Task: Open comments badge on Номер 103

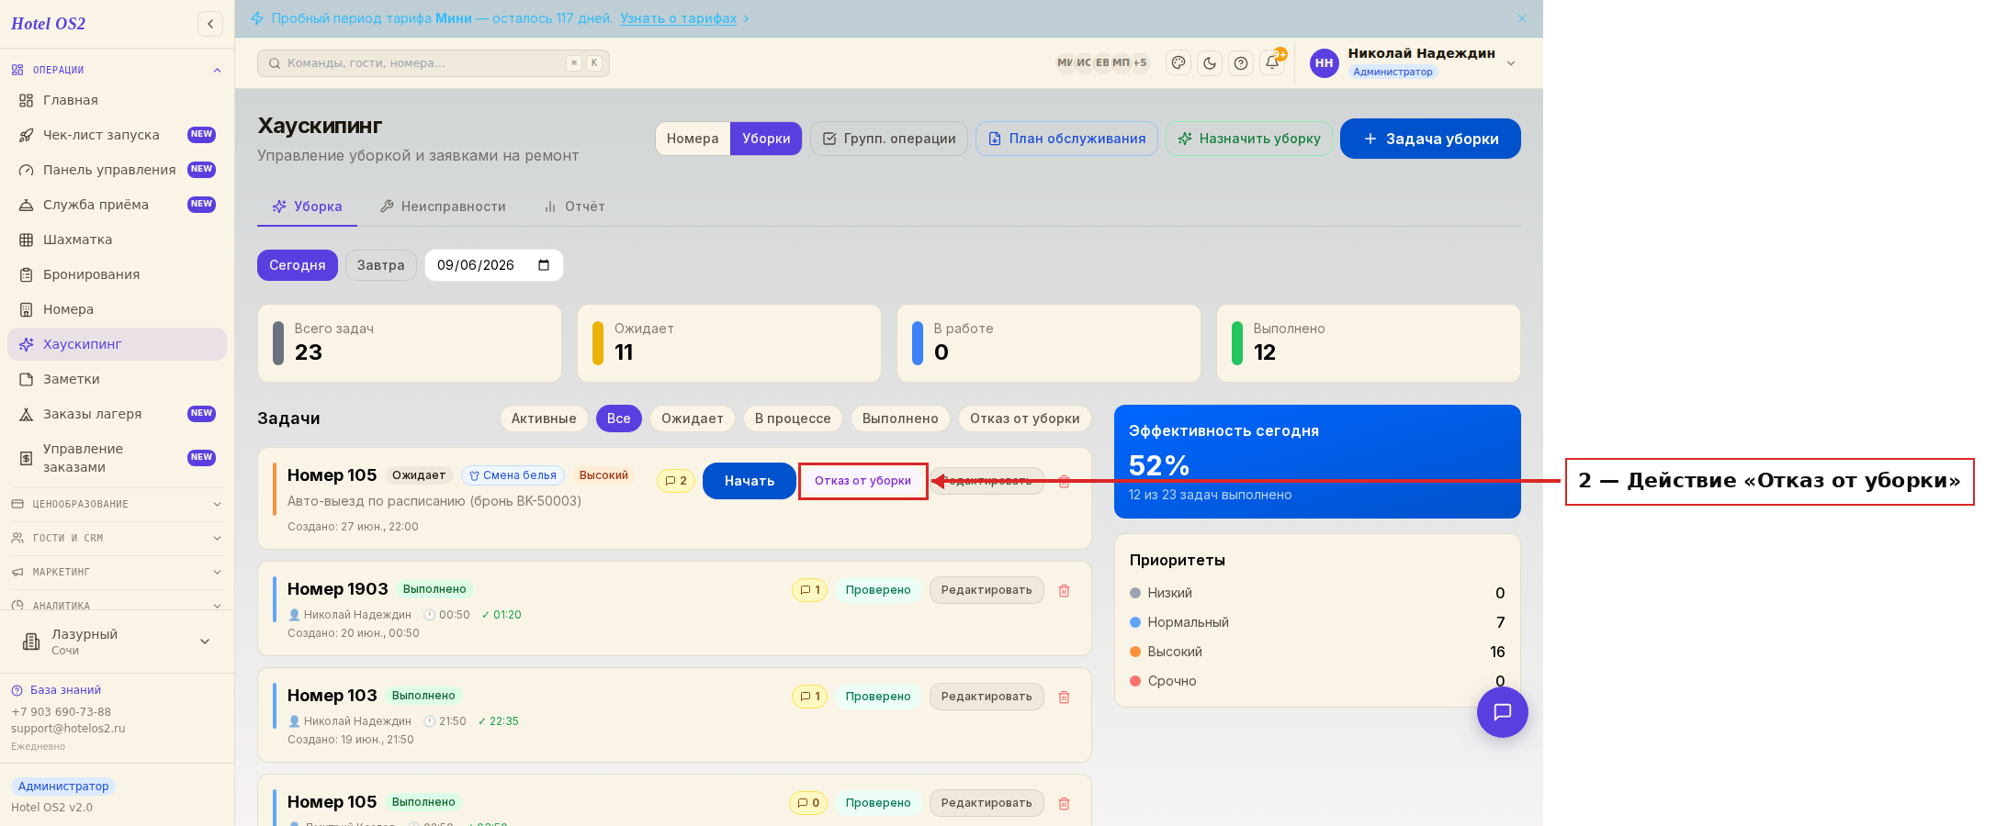Action: tap(810, 697)
